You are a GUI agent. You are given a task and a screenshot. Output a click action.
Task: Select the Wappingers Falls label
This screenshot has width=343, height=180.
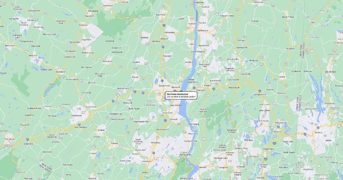pyautogui.click(x=204, y=65)
